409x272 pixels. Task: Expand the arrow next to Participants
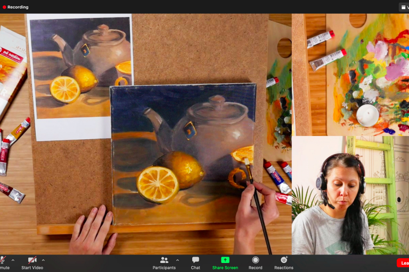click(177, 260)
